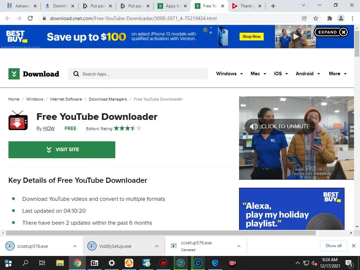
Task: Go back with browser back arrow
Action: click(8, 18)
